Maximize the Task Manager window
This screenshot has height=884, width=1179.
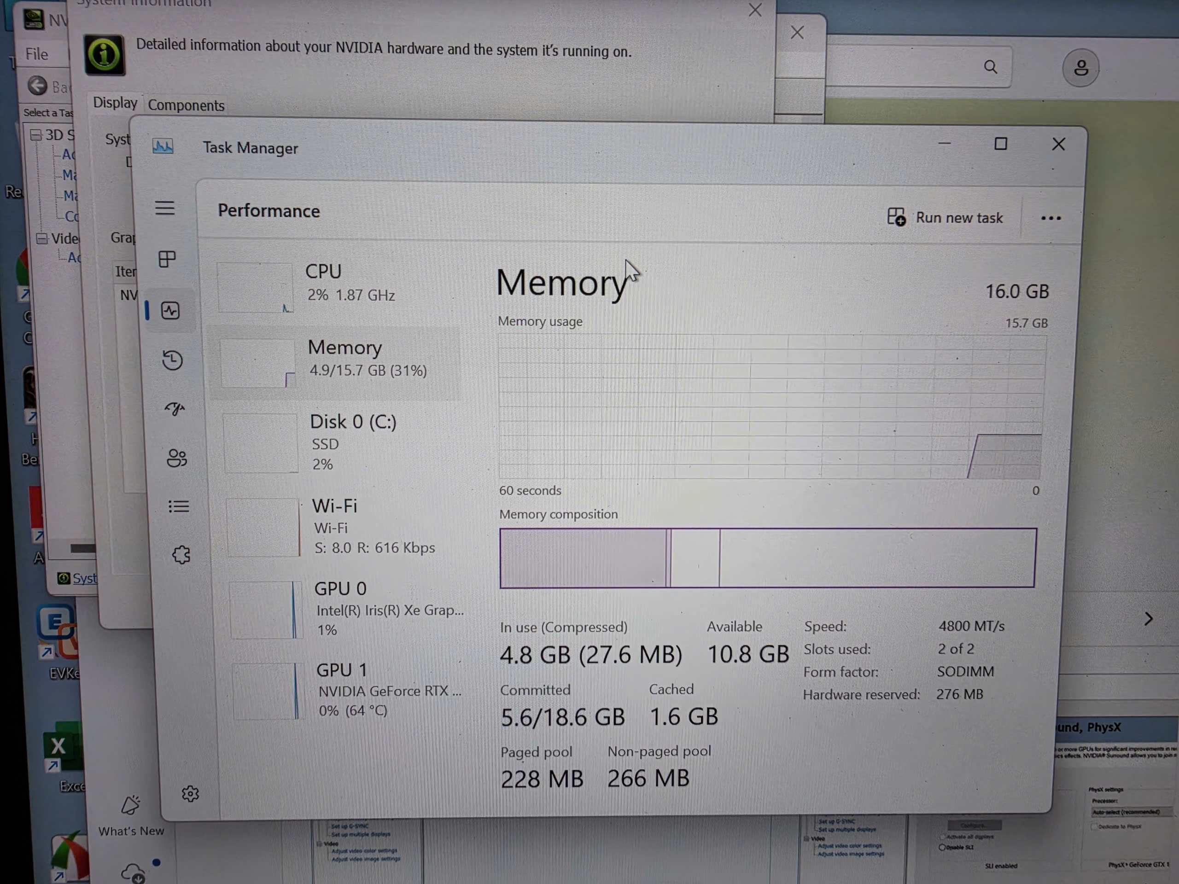click(1000, 144)
